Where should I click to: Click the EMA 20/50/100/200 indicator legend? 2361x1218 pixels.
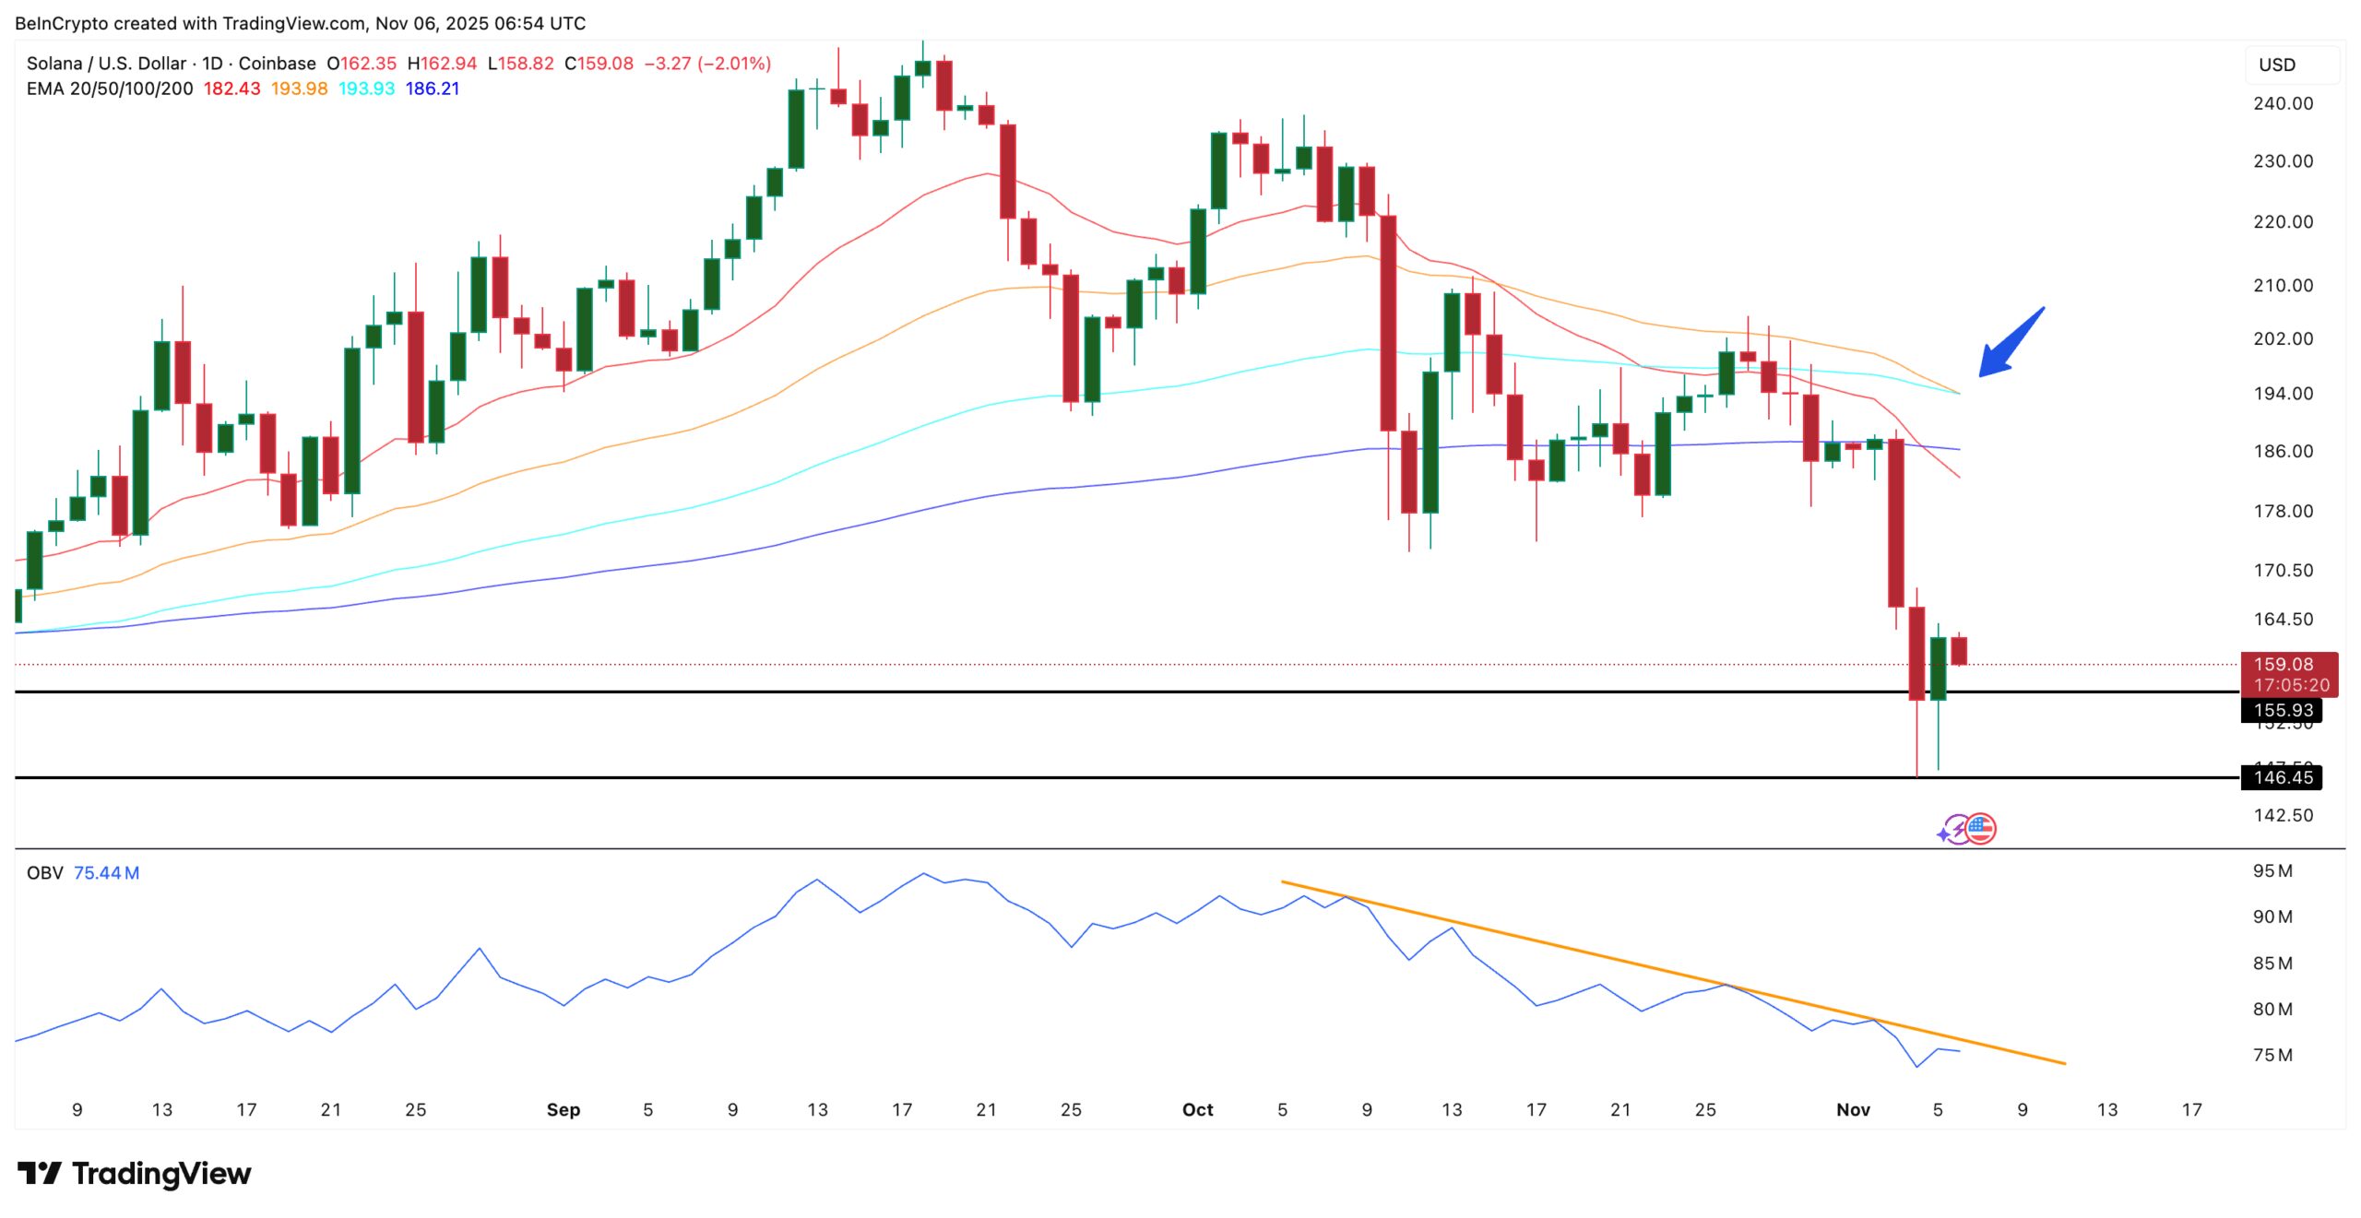(x=110, y=89)
